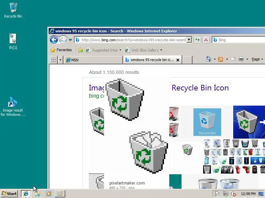Click the network tray icon

(225, 194)
